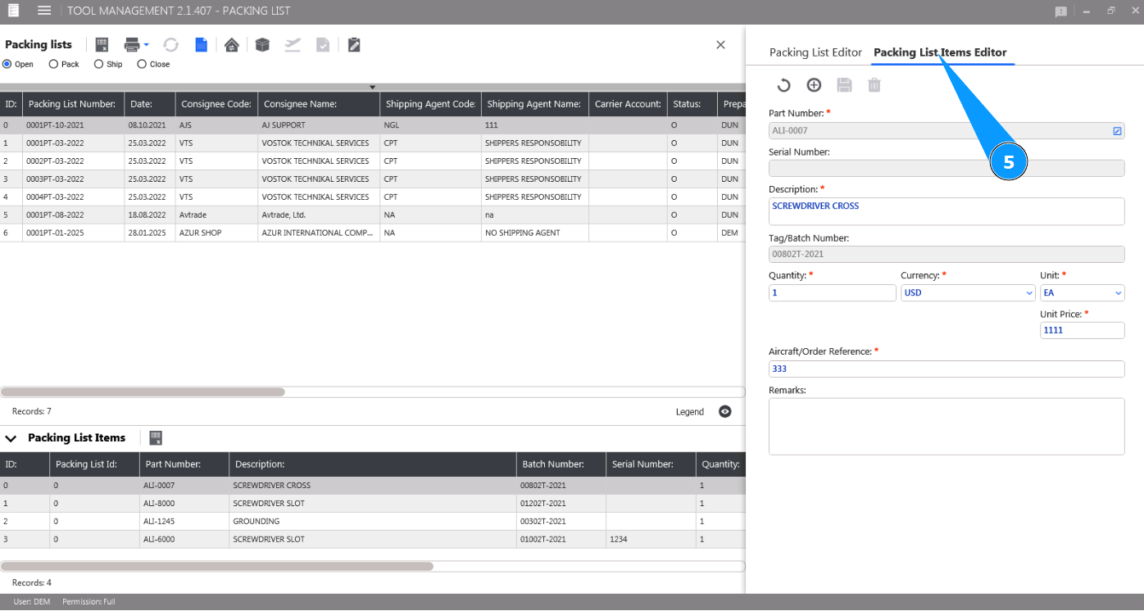
Task: Export Packing List Items grid to spreadsheet
Action: pos(156,438)
